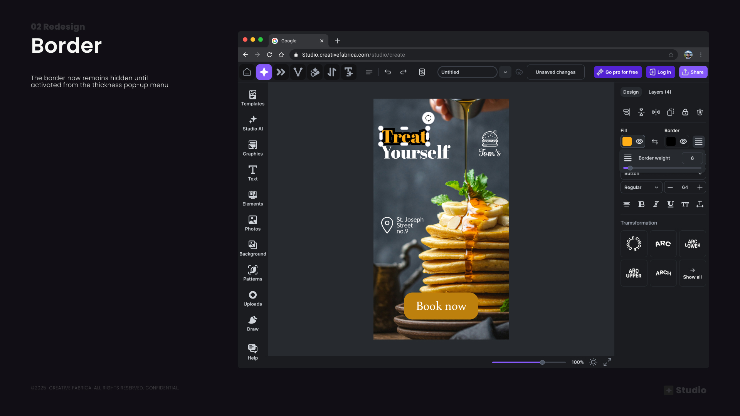The image size is (740, 416).
Task: Expand the font family dropdown chevron
Action: (700, 174)
